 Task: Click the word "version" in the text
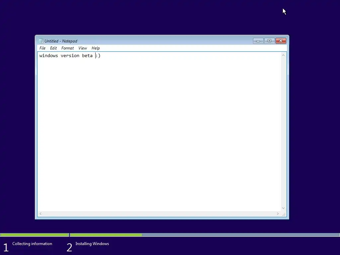click(70, 56)
